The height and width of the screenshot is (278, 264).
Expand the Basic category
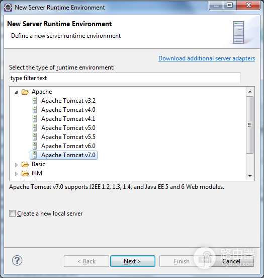[16, 165]
